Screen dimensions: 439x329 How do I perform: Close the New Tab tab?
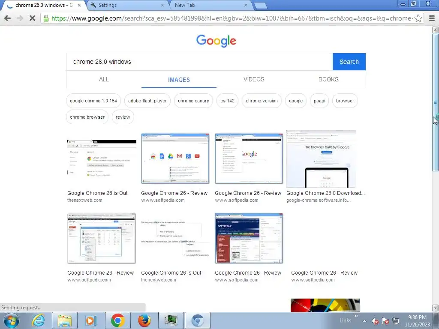point(246,5)
